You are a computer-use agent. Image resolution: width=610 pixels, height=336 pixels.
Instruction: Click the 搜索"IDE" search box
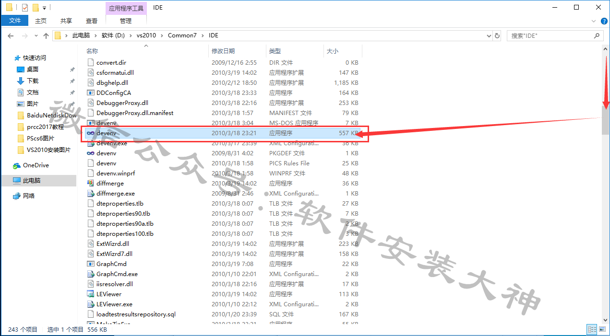tap(550, 35)
